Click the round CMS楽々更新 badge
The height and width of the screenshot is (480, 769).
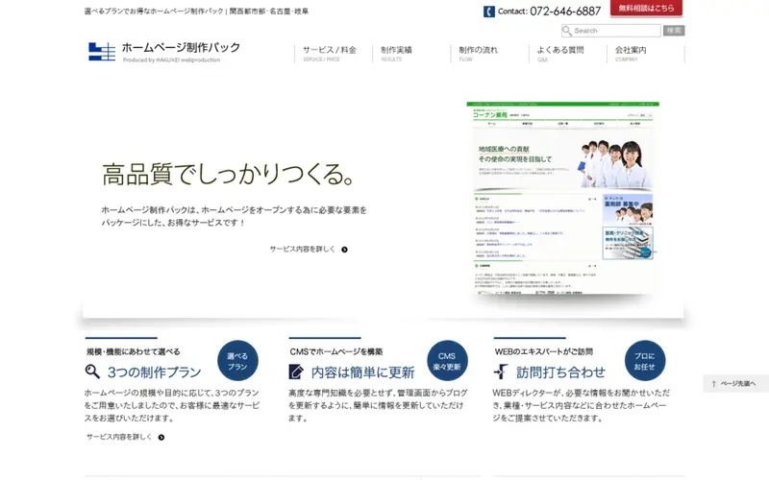447,361
